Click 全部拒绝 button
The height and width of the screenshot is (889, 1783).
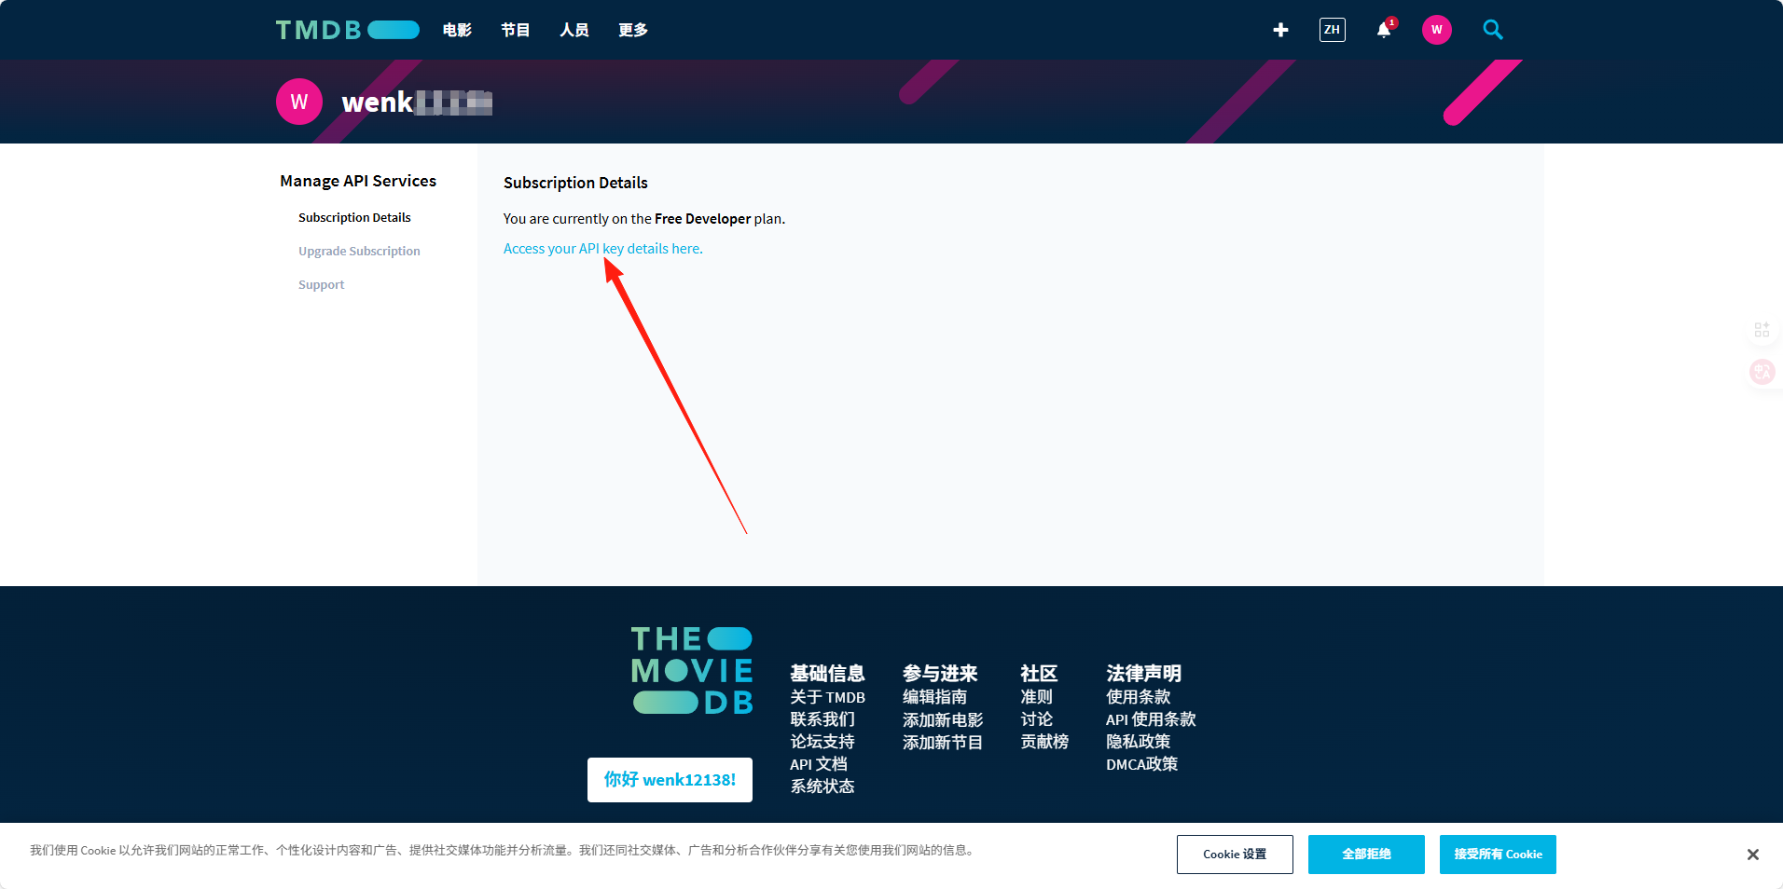[1366, 855]
